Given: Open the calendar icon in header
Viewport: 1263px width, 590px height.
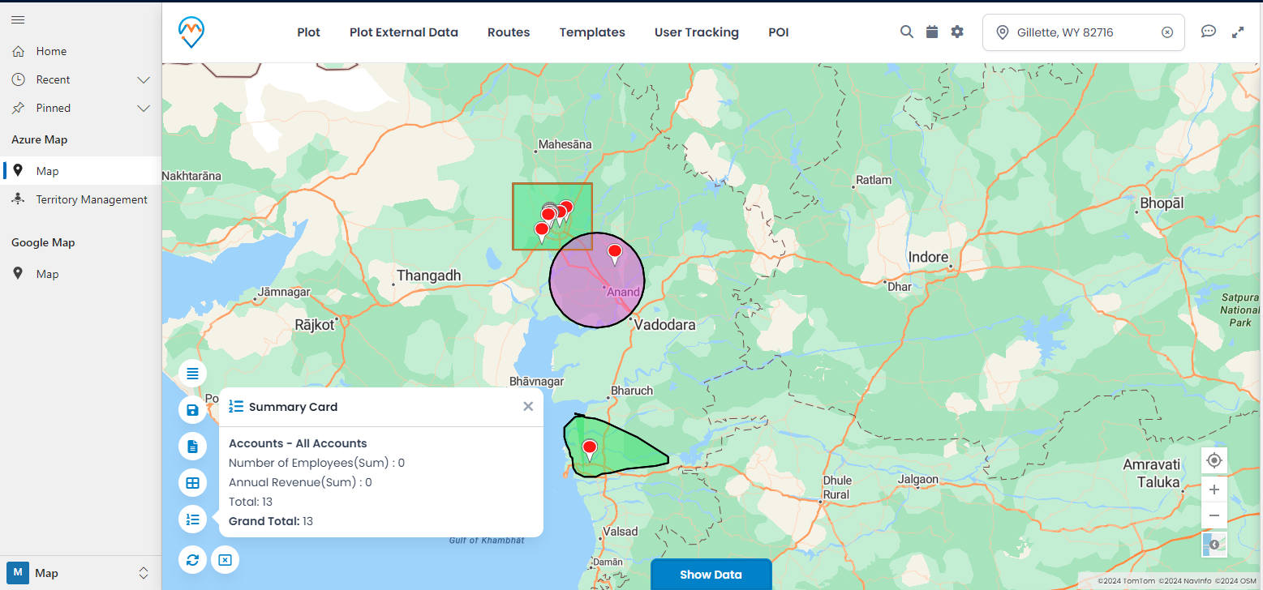Looking at the screenshot, I should pyautogui.click(x=932, y=32).
